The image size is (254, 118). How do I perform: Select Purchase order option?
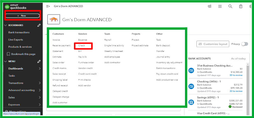(86, 63)
